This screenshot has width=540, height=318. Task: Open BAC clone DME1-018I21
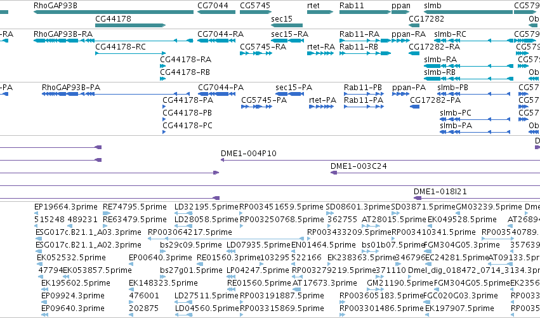[x=440, y=192]
